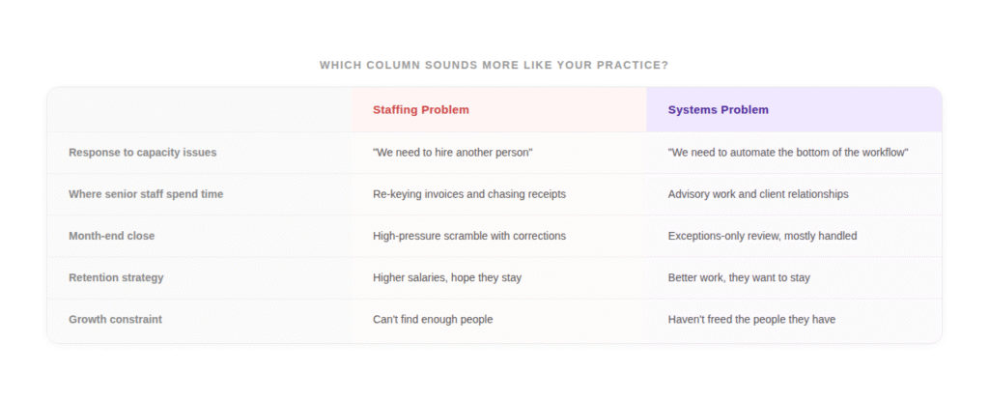Click 'High-pressure scramble with corrections' cell

pos(469,236)
